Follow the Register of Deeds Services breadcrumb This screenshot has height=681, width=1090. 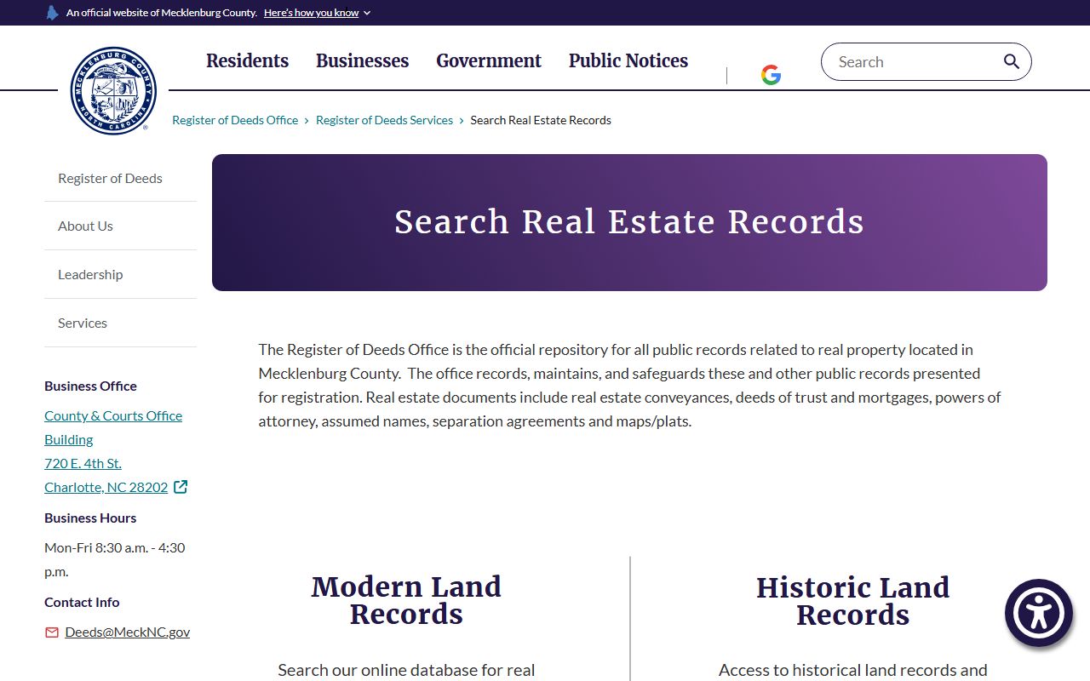(384, 120)
